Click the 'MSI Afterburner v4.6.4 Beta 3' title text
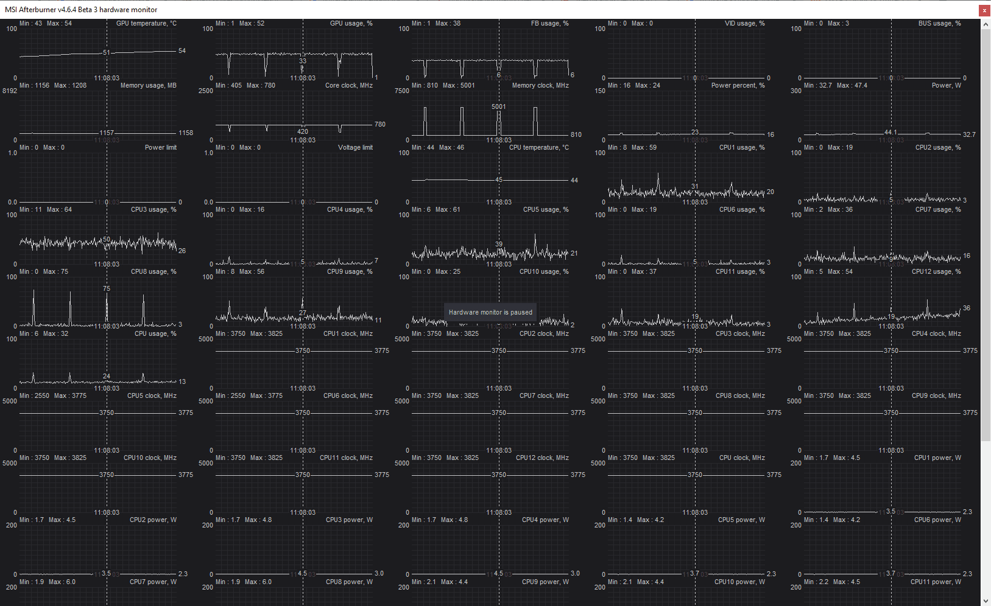The height and width of the screenshot is (606, 991). (x=81, y=10)
